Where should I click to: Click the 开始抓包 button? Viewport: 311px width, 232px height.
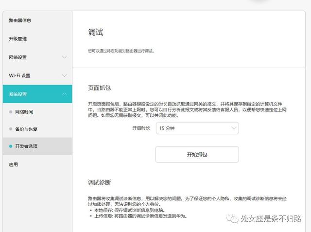pos(197,154)
